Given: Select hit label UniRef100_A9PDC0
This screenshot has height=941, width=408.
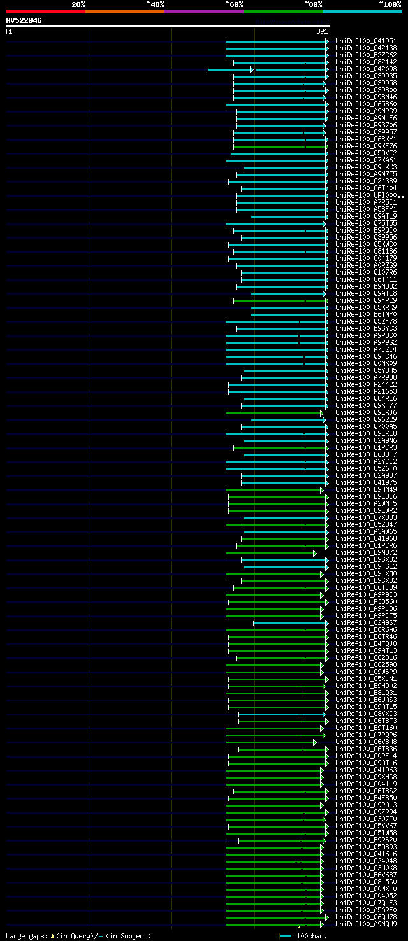Looking at the screenshot, I should [x=366, y=335].
